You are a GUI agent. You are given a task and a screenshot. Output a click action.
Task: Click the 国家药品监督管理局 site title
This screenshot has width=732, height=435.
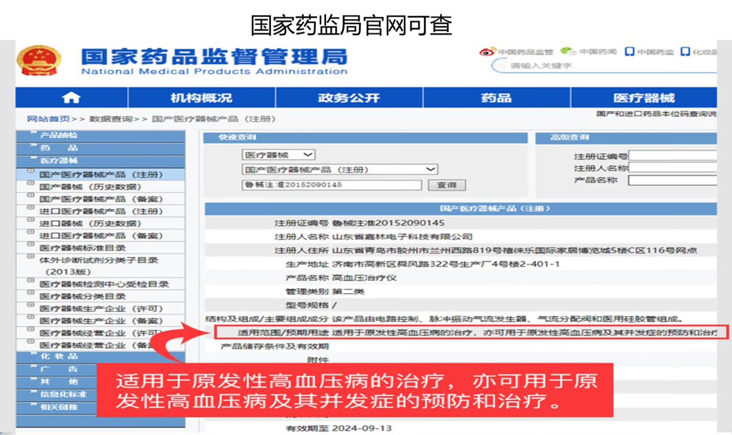coord(214,56)
